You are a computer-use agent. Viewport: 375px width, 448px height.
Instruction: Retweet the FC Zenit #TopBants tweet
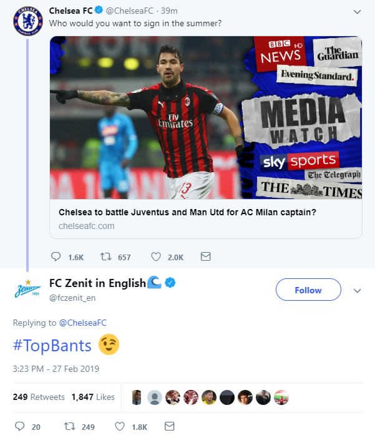click(69, 427)
